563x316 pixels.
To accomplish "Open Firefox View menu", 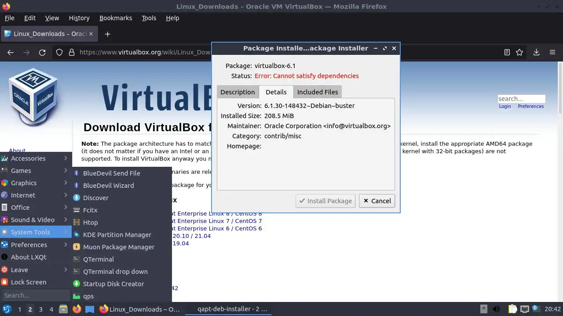I will coord(52,18).
